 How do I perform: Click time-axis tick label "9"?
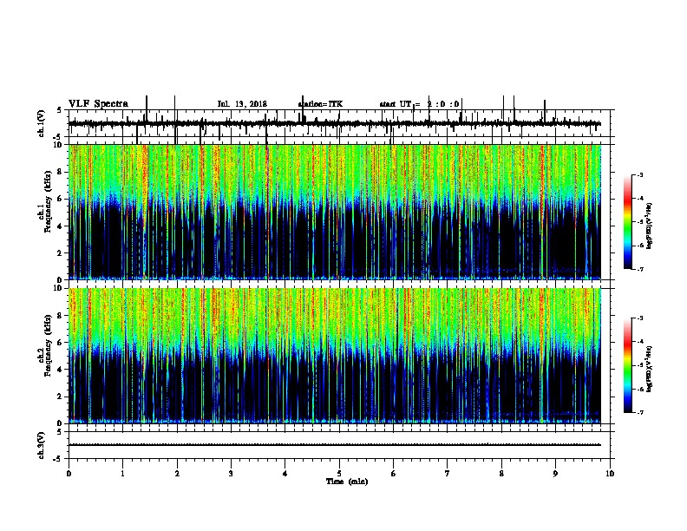(555, 474)
